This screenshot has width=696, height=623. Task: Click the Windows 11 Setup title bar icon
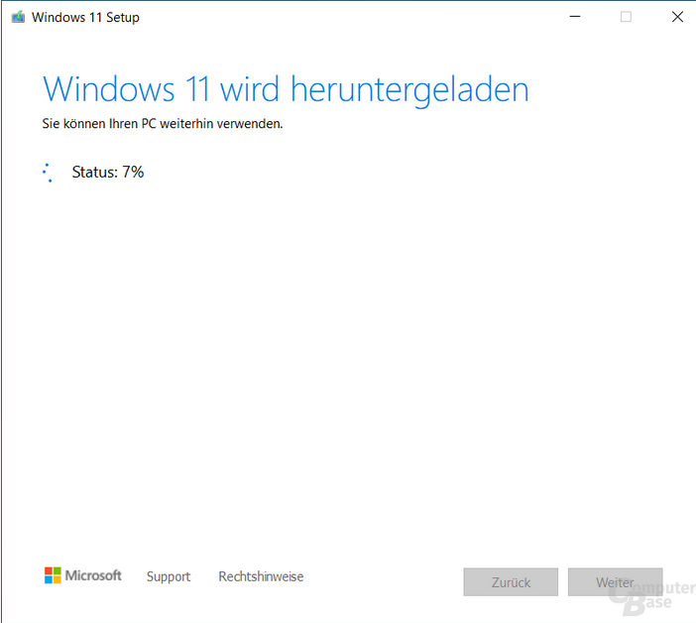pos(18,17)
